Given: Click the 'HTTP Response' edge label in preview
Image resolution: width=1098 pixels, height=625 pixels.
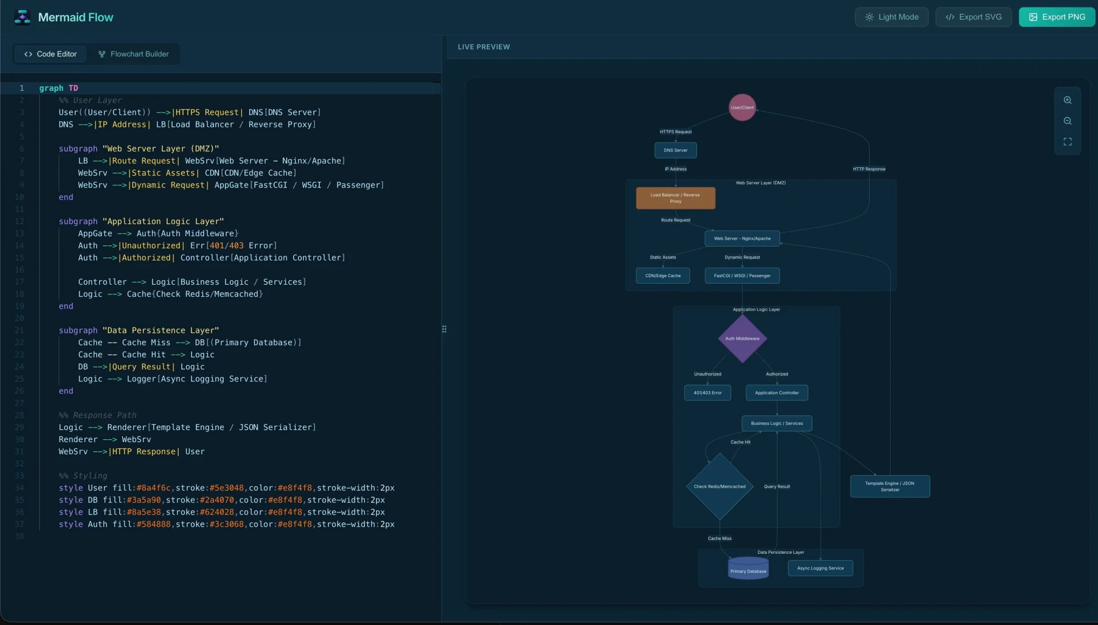Looking at the screenshot, I should click(x=869, y=169).
